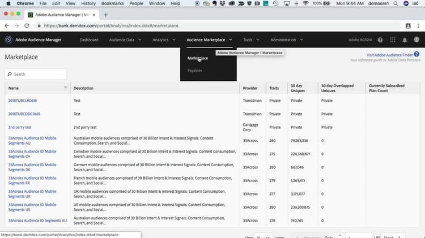This screenshot has width=425, height=238.
Task: Open the 2018TUBCODC0618 feed link
Action: tap(24, 114)
